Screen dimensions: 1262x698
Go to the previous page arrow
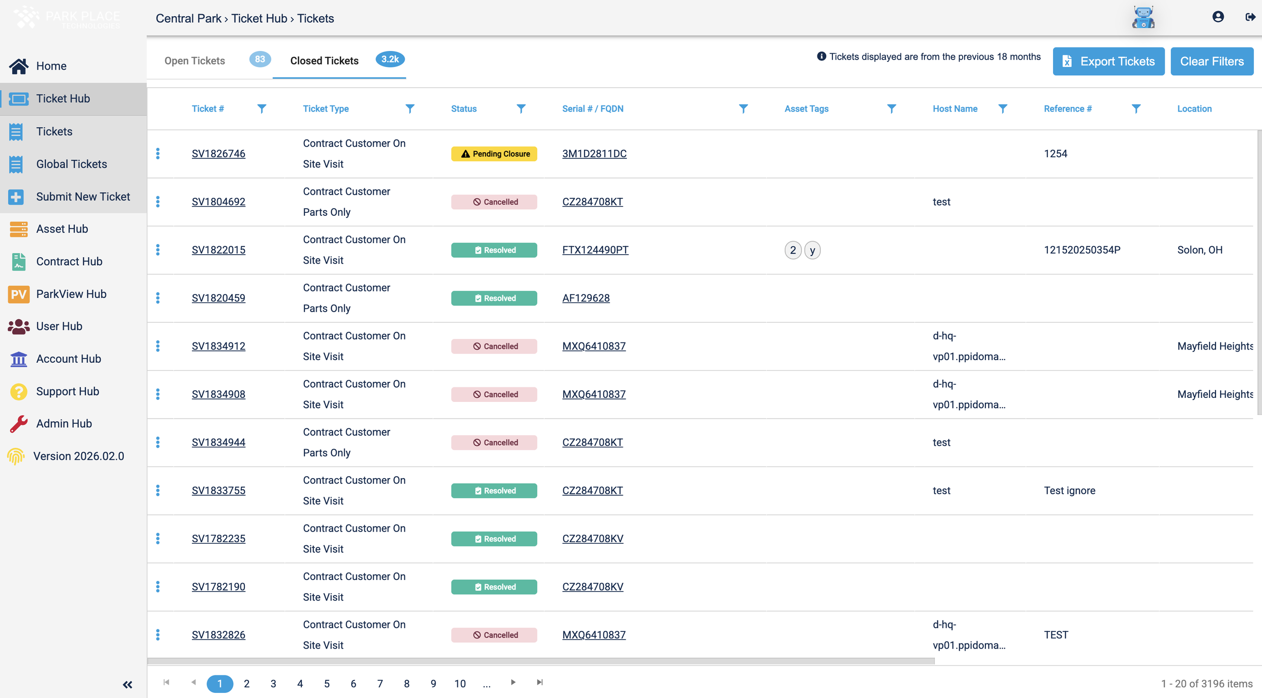[193, 682]
